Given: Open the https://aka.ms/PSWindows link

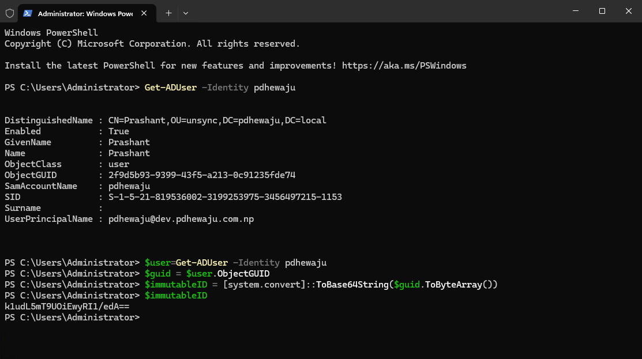Looking at the screenshot, I should click(404, 66).
